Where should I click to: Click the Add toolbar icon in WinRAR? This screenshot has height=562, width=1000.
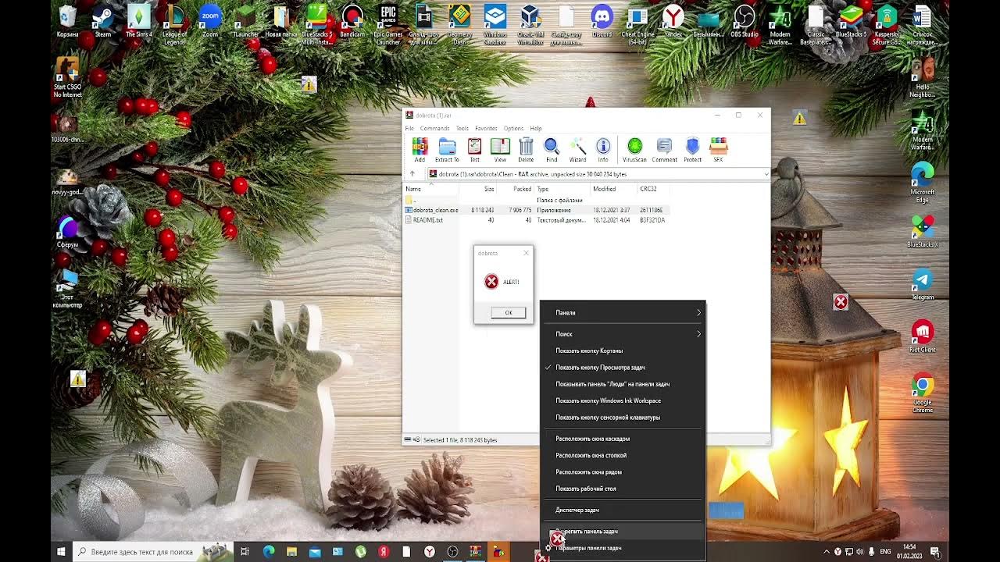click(x=420, y=150)
